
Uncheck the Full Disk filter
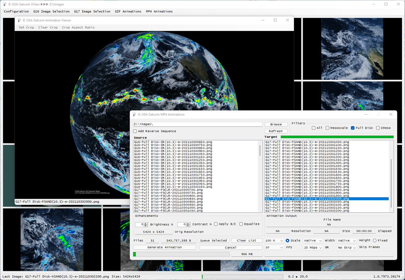[x=353, y=128]
